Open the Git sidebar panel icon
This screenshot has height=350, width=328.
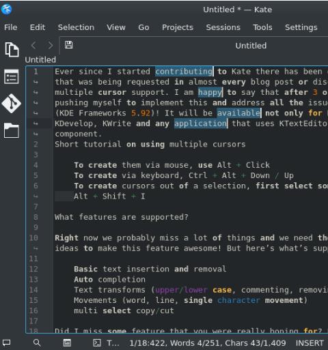[x=12, y=104]
